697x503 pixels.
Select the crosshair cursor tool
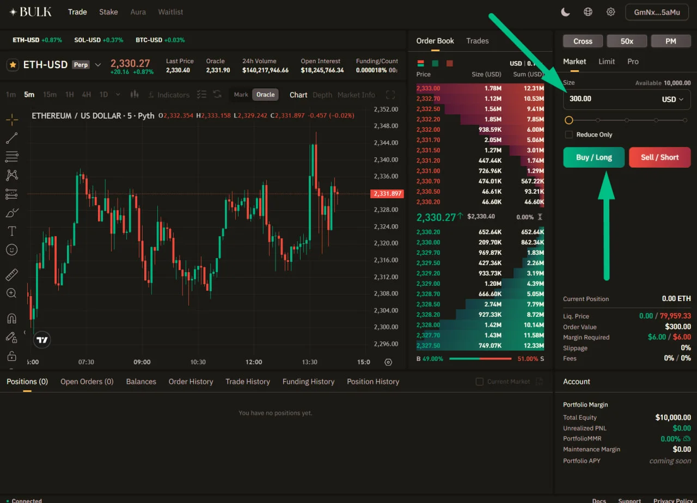(11, 119)
